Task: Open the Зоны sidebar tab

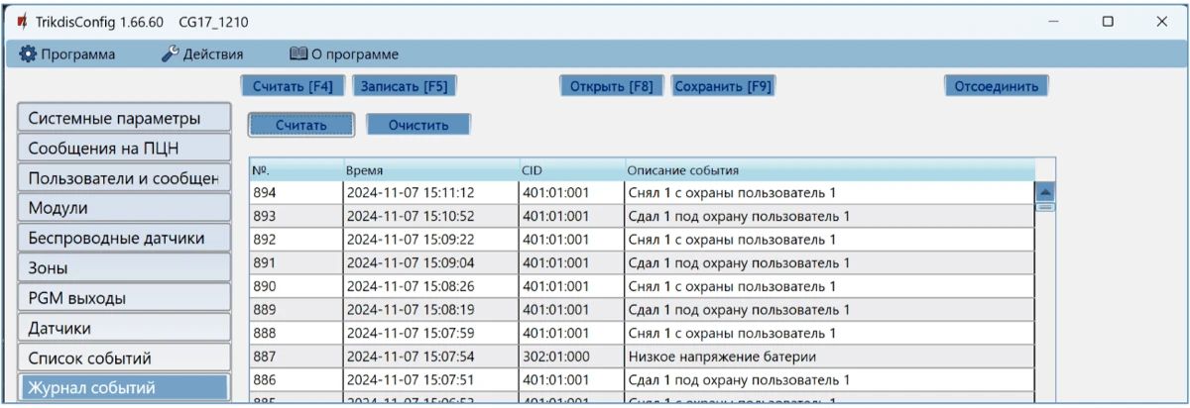Action: coord(124,267)
